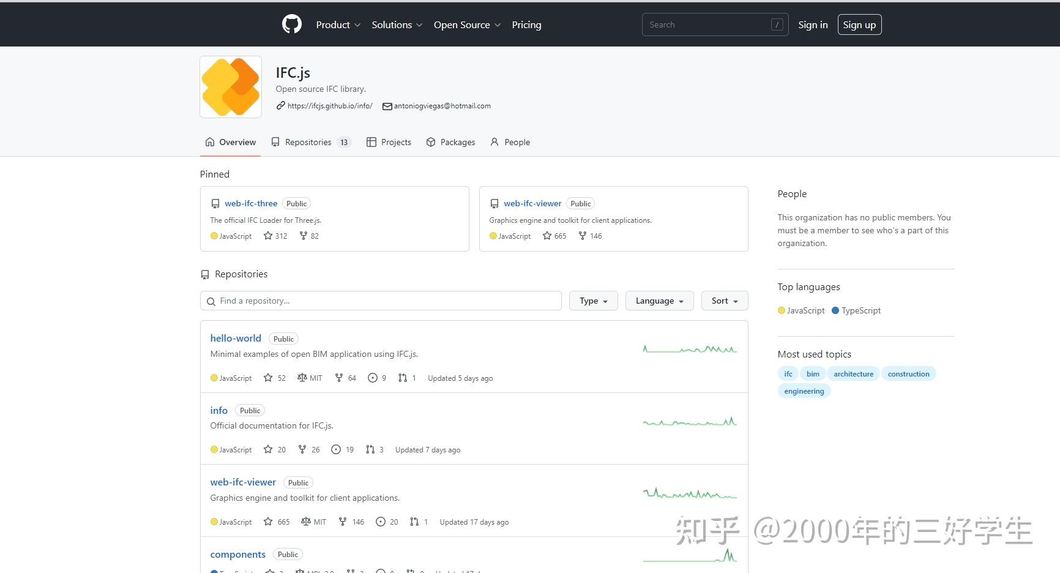The width and height of the screenshot is (1060, 573).
Task: Click the fork icon next to web-ifc-viewer
Action: point(581,236)
